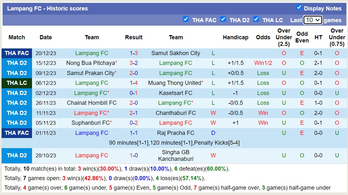The image size is (348, 195).
Task: Click the THA LC league badge
Action: pyautogui.click(x=16, y=83)
